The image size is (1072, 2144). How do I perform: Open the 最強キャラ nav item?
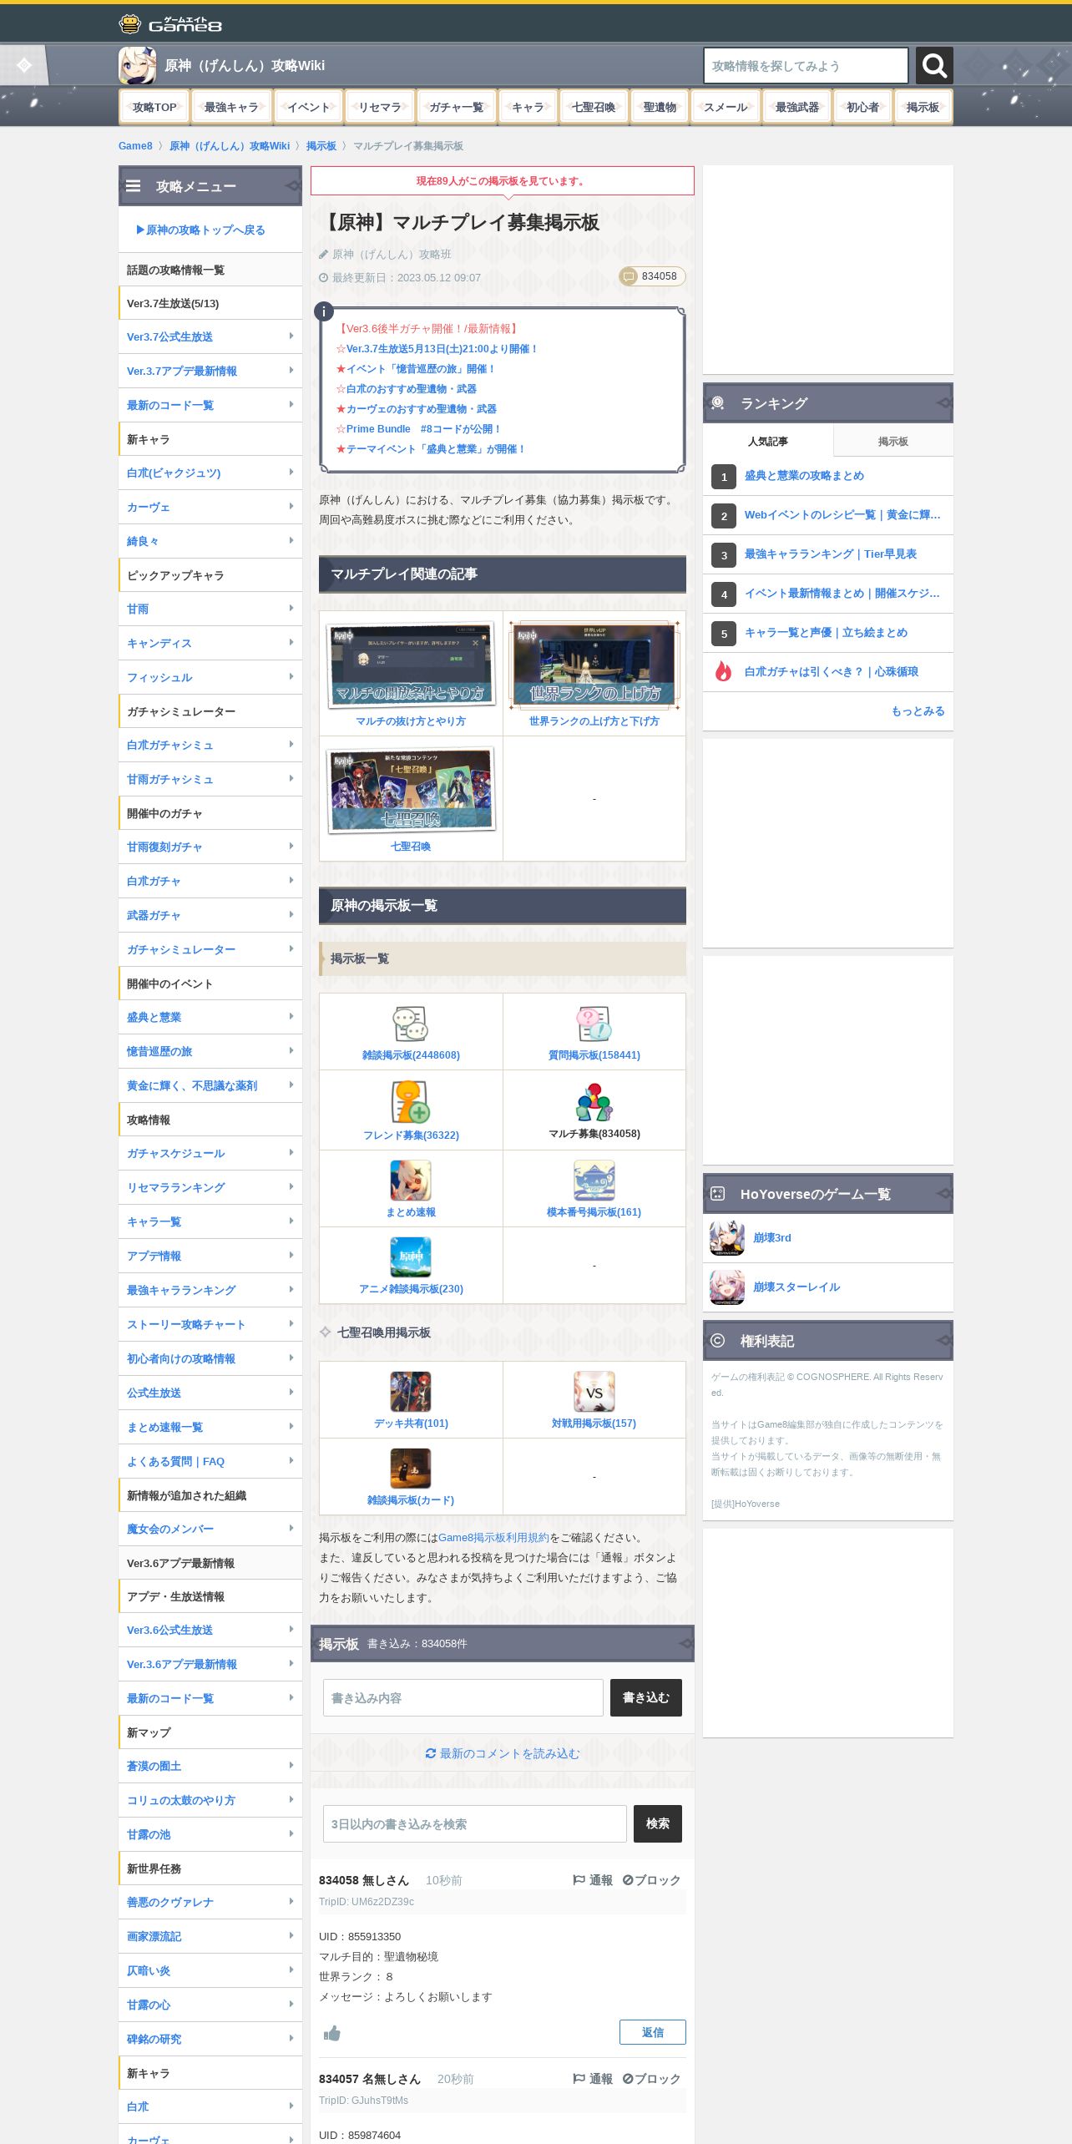click(x=231, y=107)
